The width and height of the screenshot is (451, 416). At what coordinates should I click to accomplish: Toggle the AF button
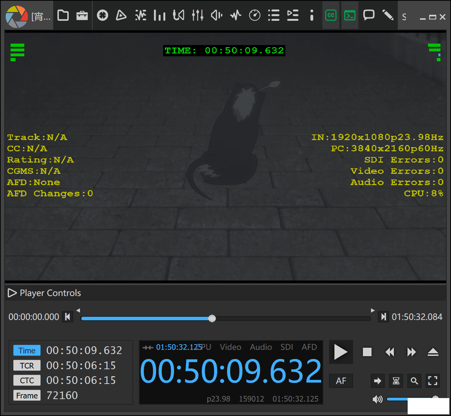[341, 381]
